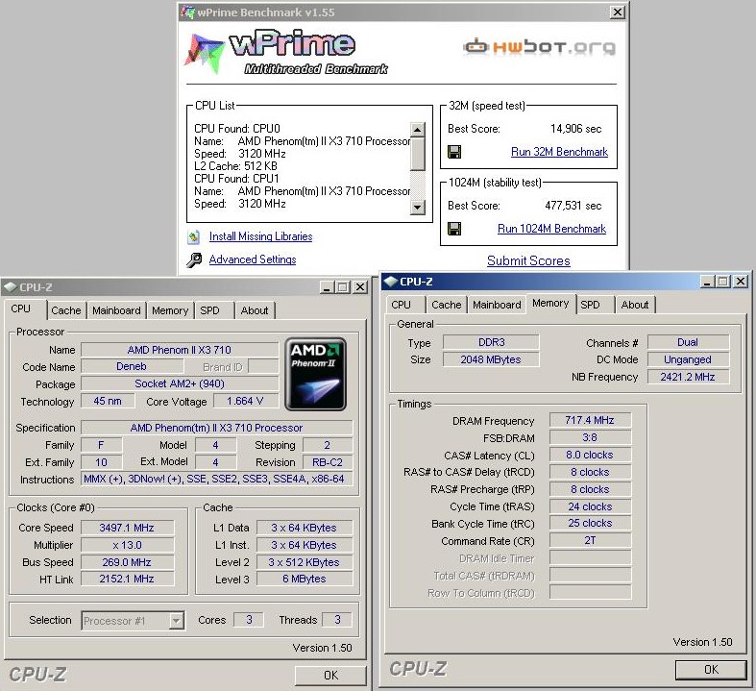The height and width of the screenshot is (691, 756).
Task: Minimize the right CPU-Z window
Action: coord(707,282)
